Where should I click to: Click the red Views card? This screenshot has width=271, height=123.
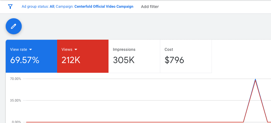[x=83, y=56]
